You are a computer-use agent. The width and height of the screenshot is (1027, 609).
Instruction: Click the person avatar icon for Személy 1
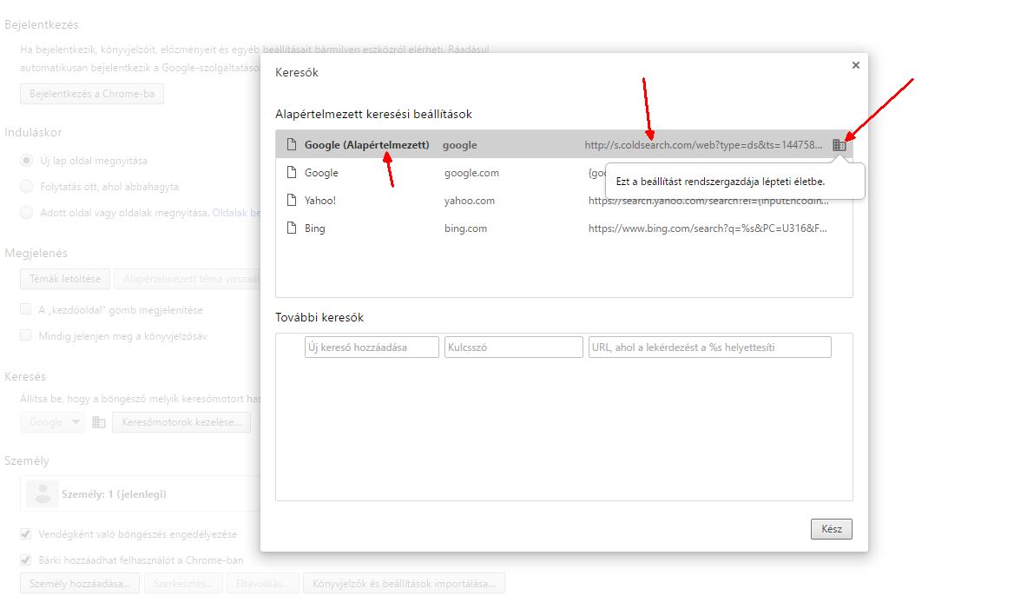pyautogui.click(x=43, y=494)
